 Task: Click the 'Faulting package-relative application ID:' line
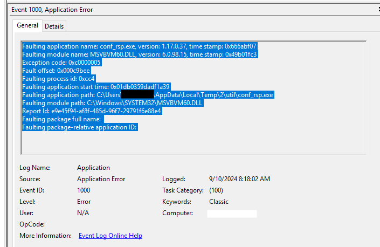[x=80, y=127]
